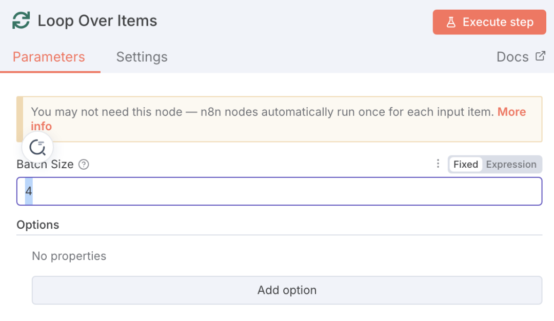This screenshot has width=554, height=321.
Task: Open the Settings tab
Action: point(142,57)
